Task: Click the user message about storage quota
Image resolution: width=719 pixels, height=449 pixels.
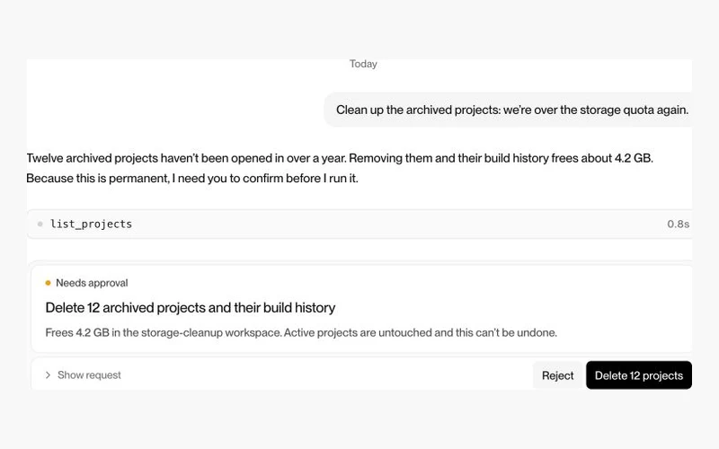Action: (512, 110)
